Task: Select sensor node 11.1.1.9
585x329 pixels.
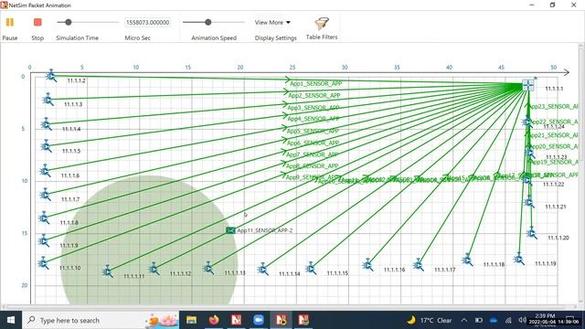Action: click(44, 241)
